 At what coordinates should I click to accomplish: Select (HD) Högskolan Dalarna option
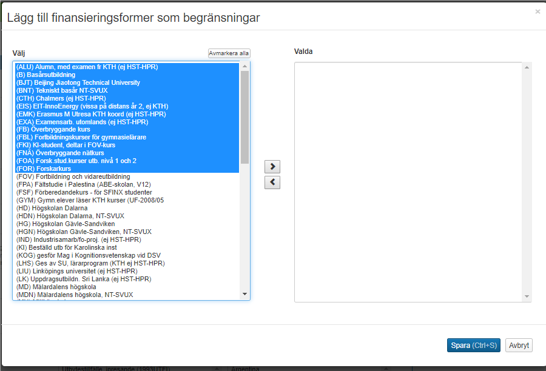click(52, 209)
